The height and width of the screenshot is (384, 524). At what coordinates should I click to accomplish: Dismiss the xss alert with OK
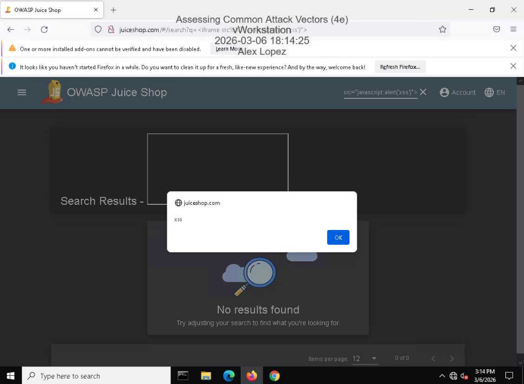(338, 237)
